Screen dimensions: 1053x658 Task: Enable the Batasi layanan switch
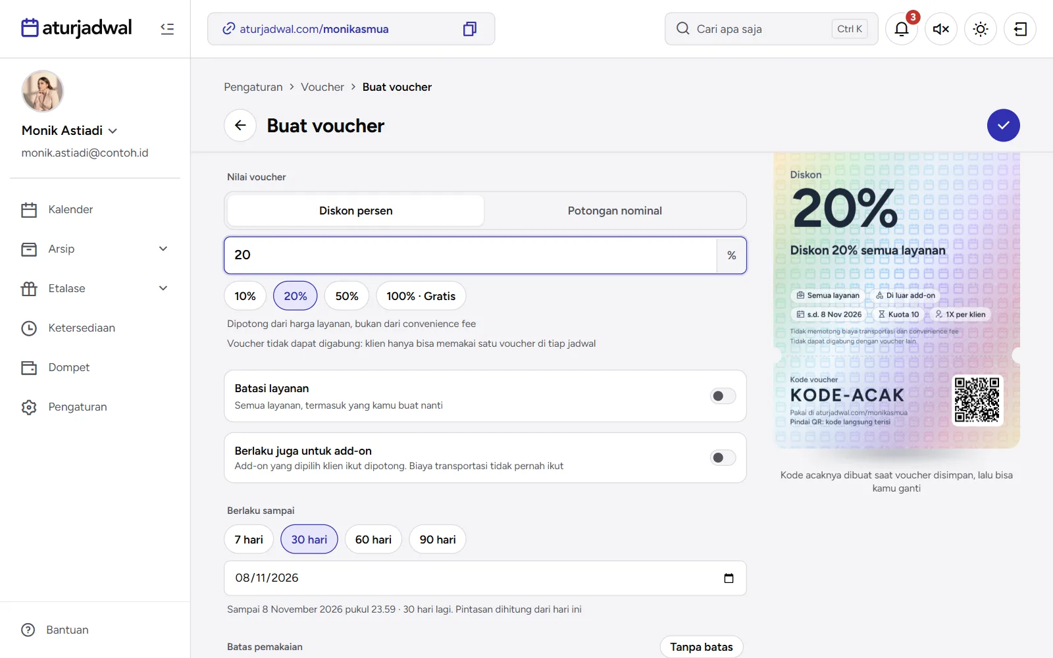(x=723, y=396)
